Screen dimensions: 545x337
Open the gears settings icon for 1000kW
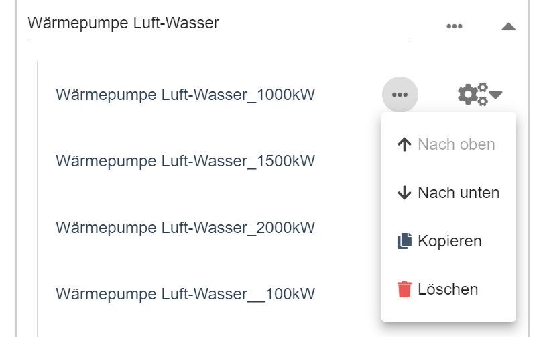point(473,95)
